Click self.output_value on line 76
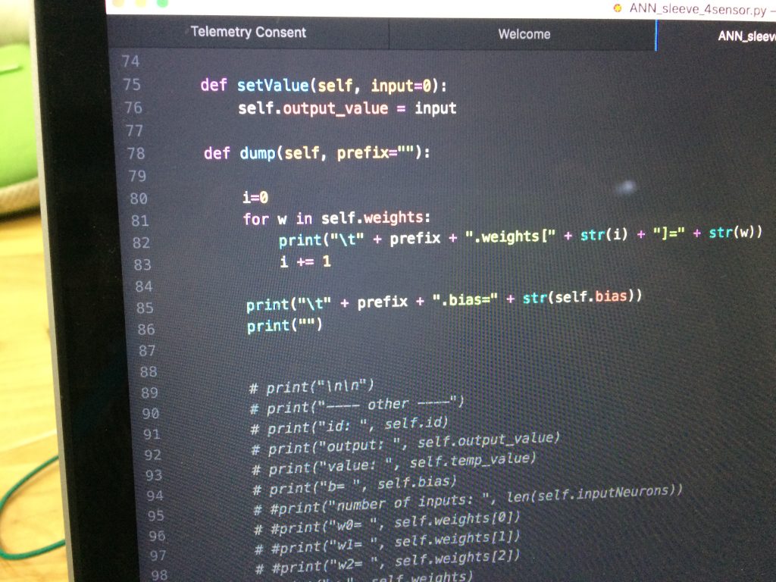Image resolution: width=776 pixels, height=582 pixels. (x=313, y=108)
